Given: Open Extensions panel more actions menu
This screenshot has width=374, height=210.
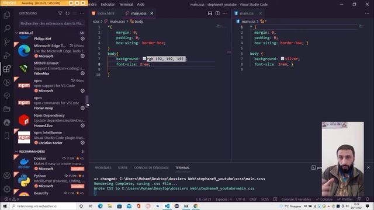Looking at the screenshot, I should (82, 13).
